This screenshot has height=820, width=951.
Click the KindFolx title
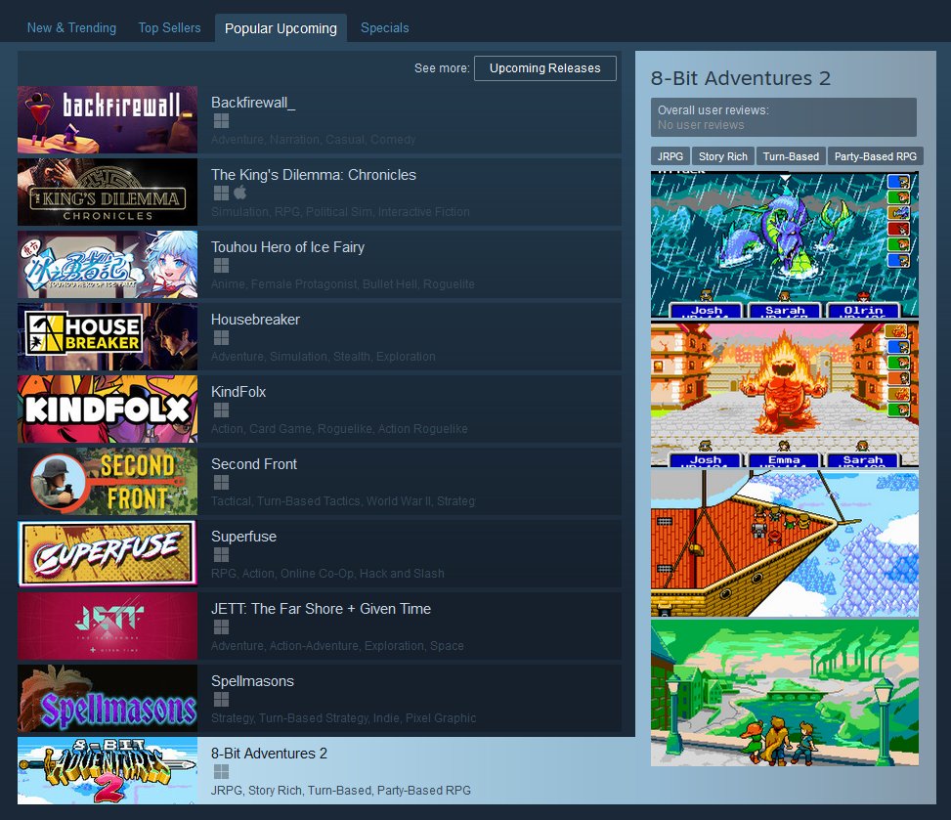pyautogui.click(x=238, y=392)
